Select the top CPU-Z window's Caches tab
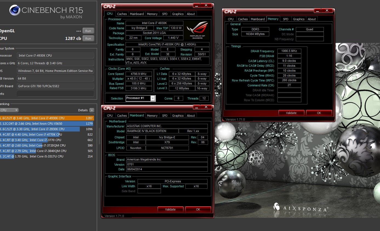The height and width of the screenshot is (231, 380). click(x=122, y=14)
